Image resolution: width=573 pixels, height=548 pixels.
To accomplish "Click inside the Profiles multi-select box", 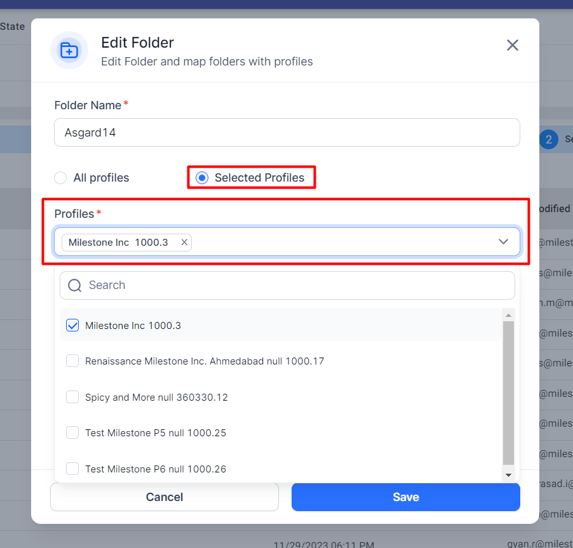I will point(287,242).
